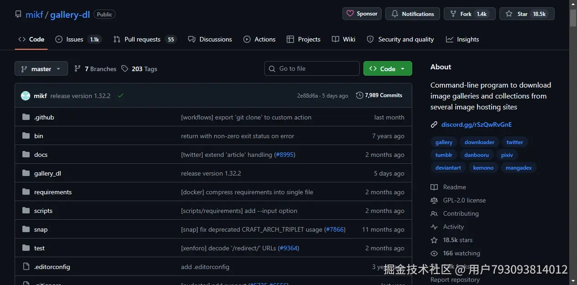Expand the green Code dropdown button
The width and height of the screenshot is (577, 285).
[x=388, y=68]
